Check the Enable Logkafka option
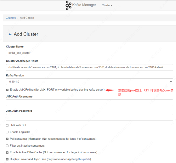Viewport: 176px width, 163px height. (x=7, y=132)
